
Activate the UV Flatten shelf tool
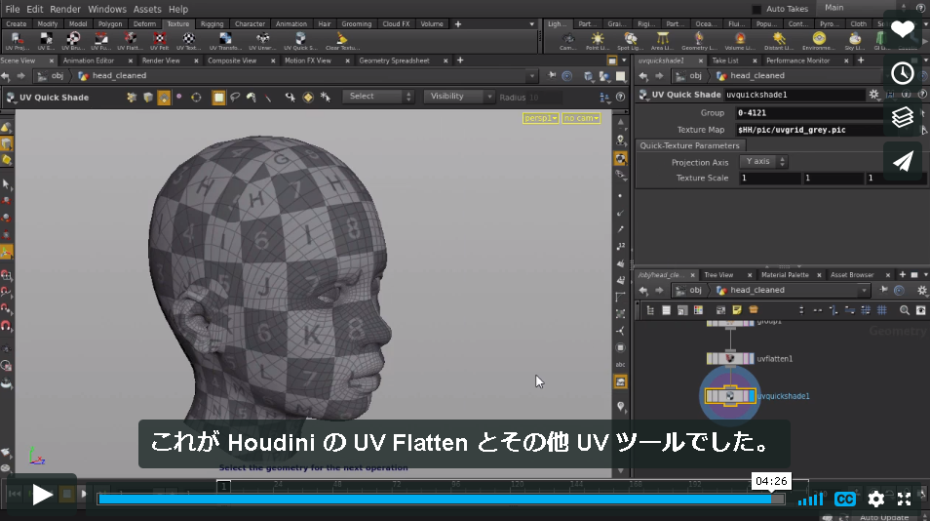(x=130, y=42)
